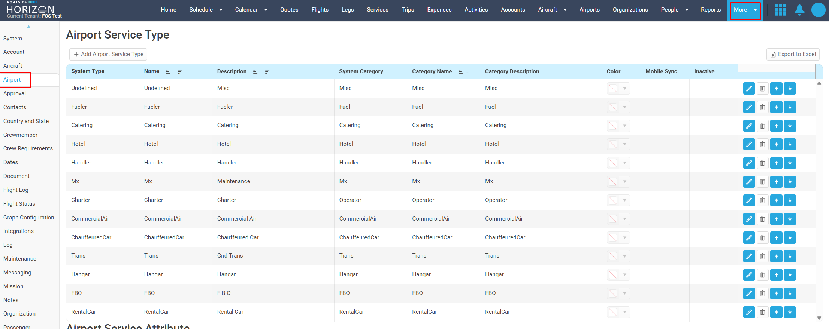Sort Description column descending
Screen dimensions: 829x329
click(267, 71)
